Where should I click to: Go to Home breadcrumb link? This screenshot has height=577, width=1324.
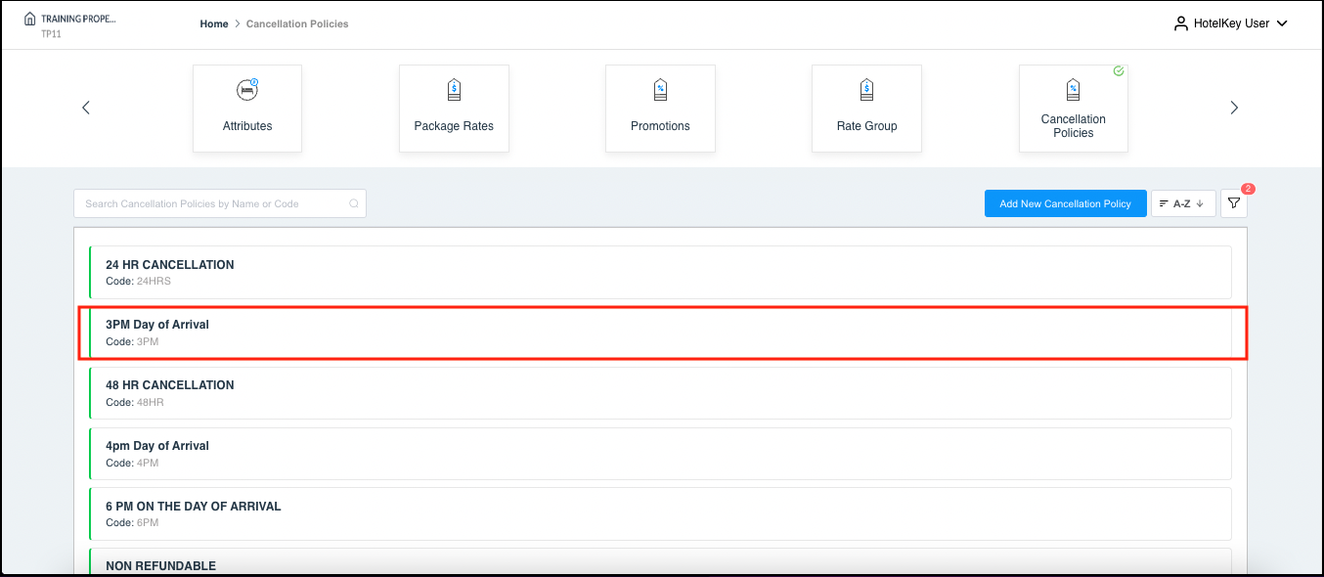214,23
